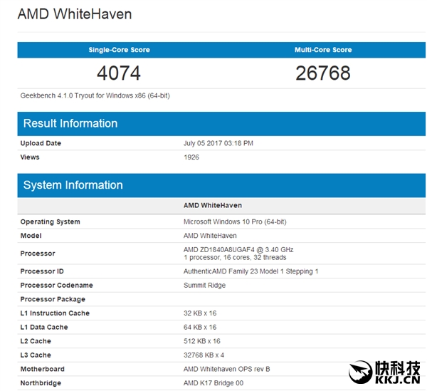Click the Upload Date label
Image resolution: width=427 pixels, height=391 pixels.
pos(41,143)
